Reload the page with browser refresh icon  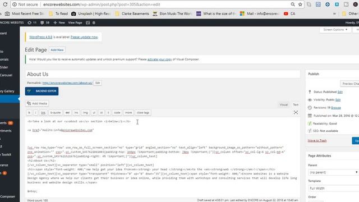[5, 4]
